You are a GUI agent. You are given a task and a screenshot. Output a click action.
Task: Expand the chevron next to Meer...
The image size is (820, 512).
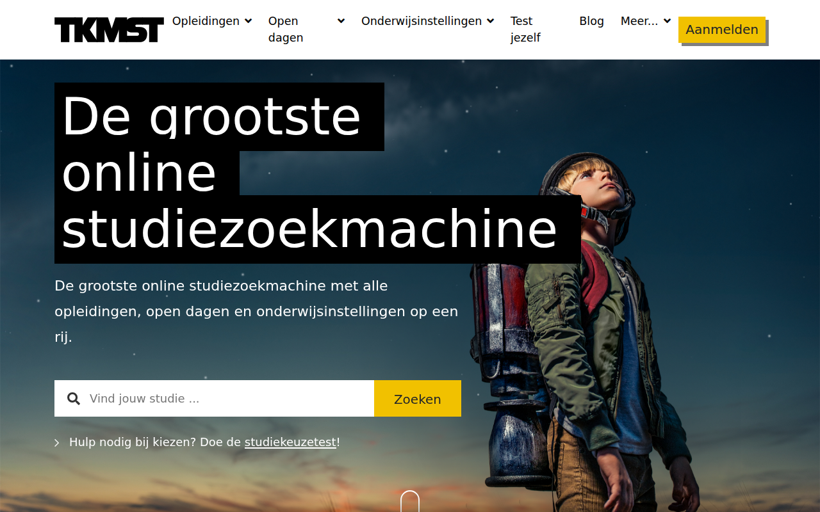[x=667, y=21]
